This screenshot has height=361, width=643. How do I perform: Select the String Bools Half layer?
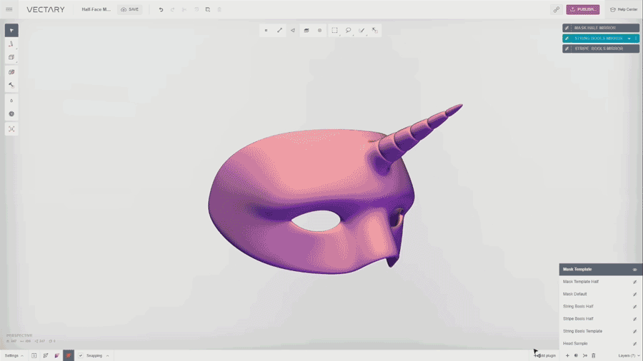pyautogui.click(x=579, y=306)
